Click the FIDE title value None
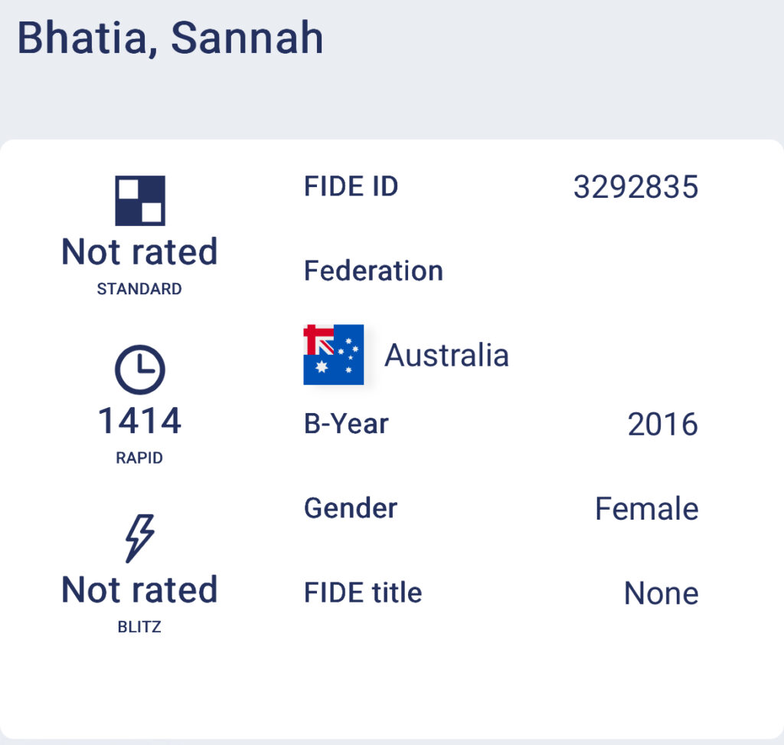The height and width of the screenshot is (745, 784). (661, 593)
